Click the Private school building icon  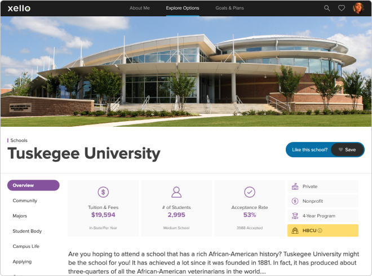(x=295, y=186)
